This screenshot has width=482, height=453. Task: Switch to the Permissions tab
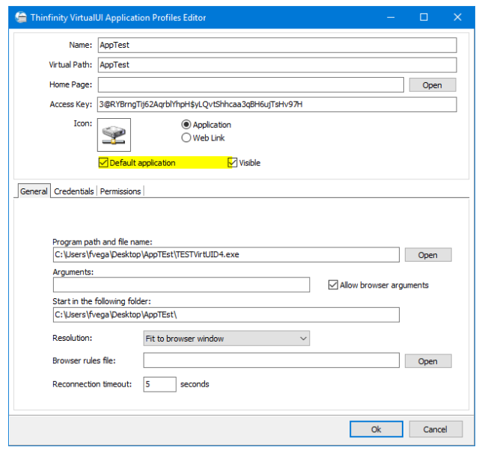coord(120,191)
